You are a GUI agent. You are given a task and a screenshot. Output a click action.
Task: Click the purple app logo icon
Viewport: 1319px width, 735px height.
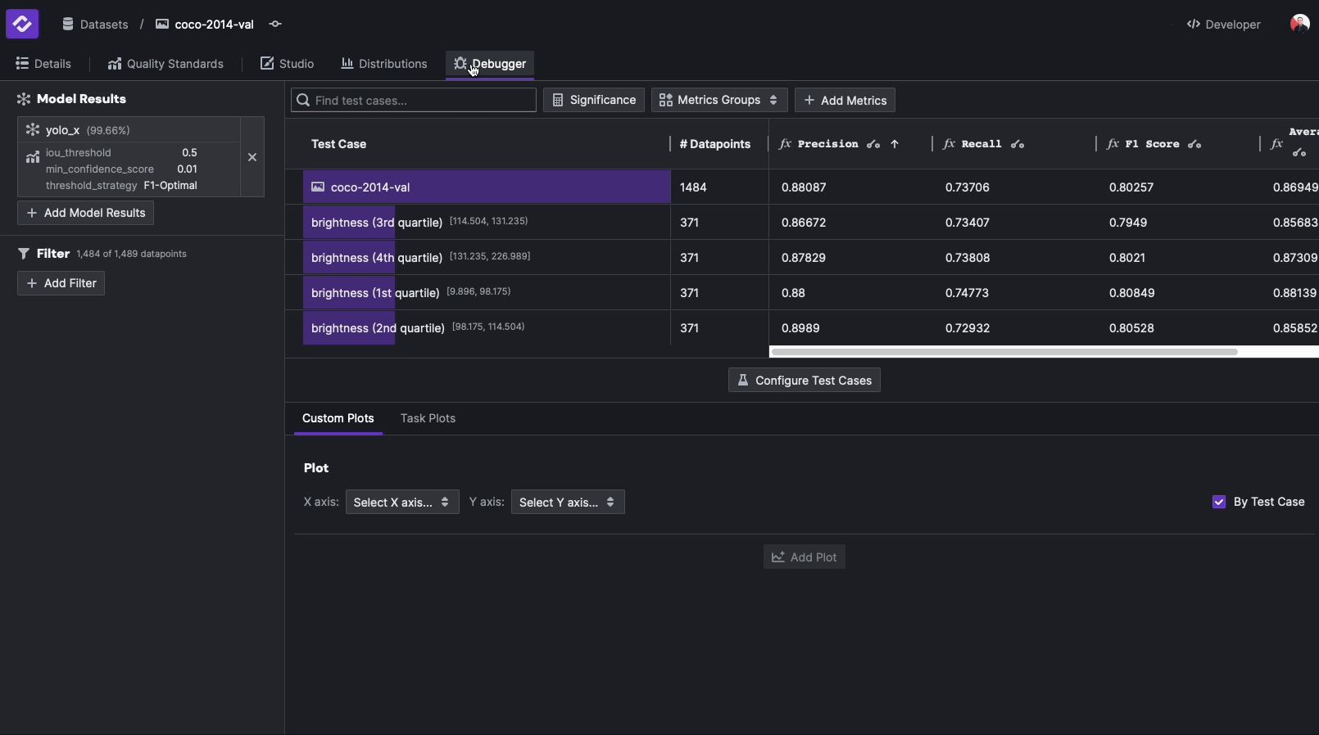[x=22, y=24]
